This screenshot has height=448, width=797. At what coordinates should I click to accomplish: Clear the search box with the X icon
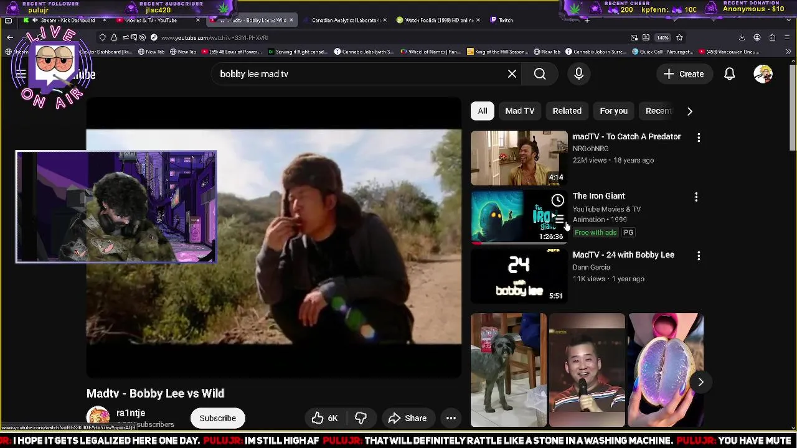click(x=512, y=74)
